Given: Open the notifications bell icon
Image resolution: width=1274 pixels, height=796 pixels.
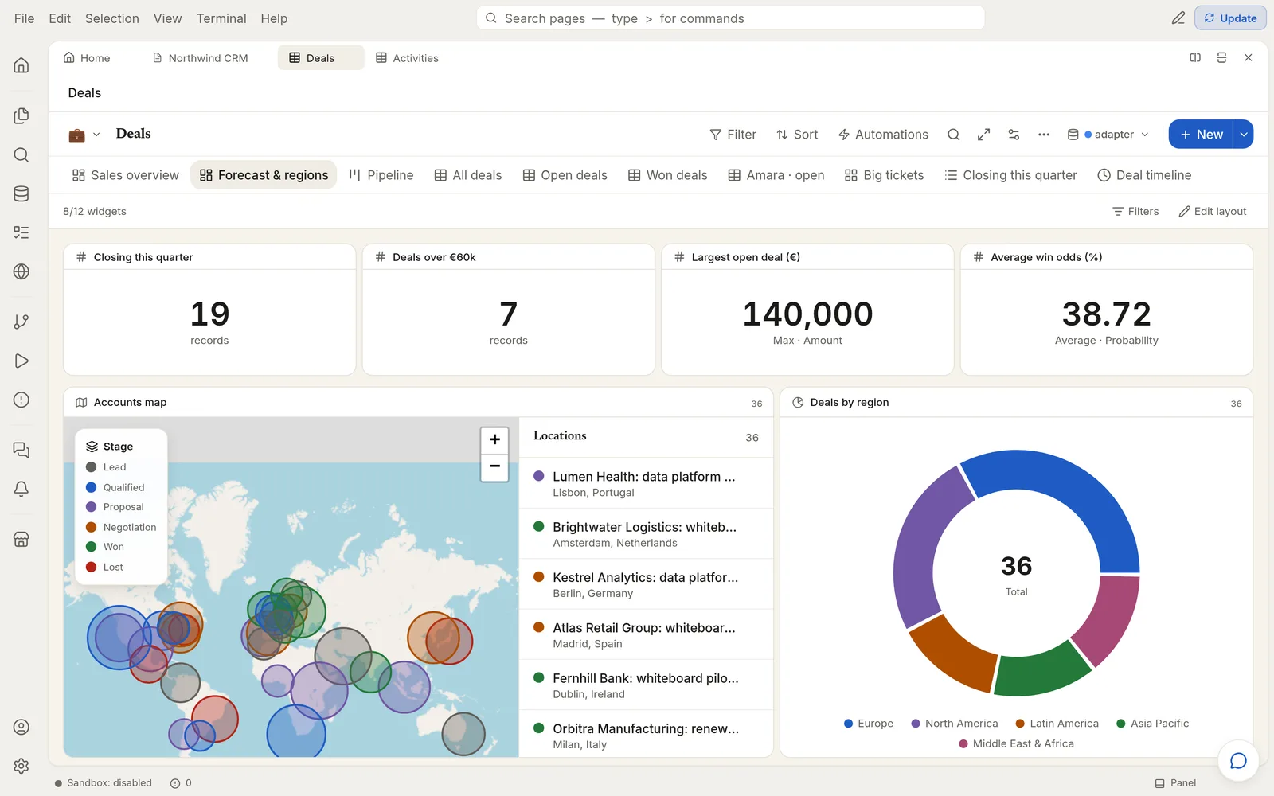Looking at the screenshot, I should (21, 489).
